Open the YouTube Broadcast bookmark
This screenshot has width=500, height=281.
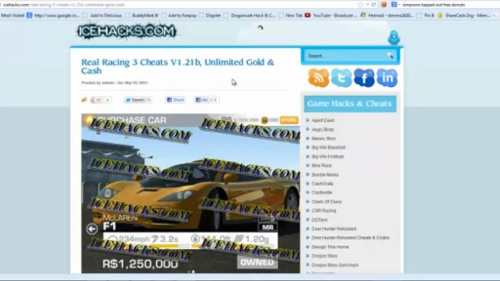(331, 16)
